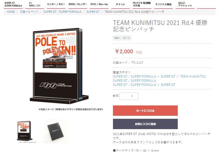The width and height of the screenshot is (220, 154).
Task: Click the quantity input field
Action: [129, 96]
